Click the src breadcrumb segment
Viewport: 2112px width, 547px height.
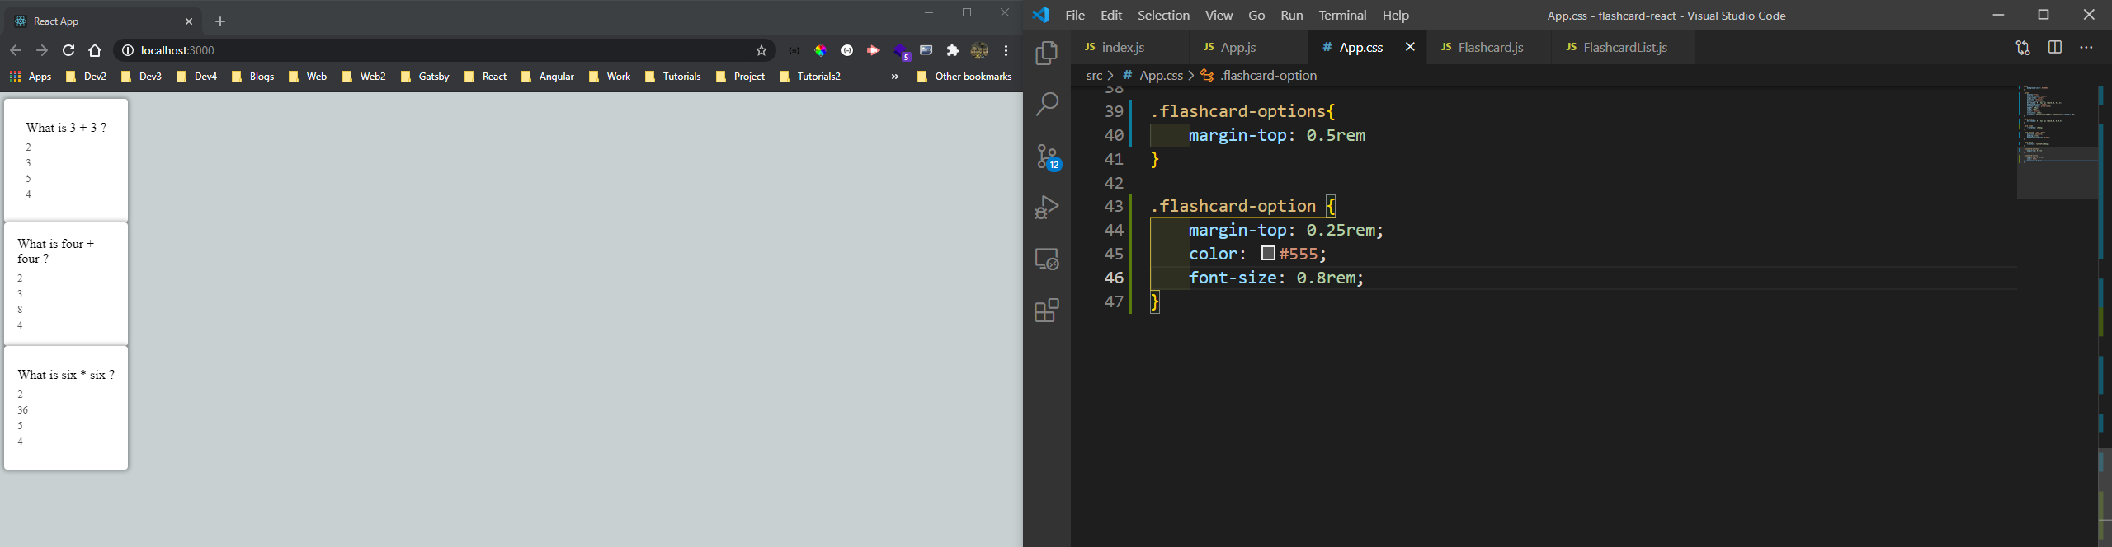1094,76
